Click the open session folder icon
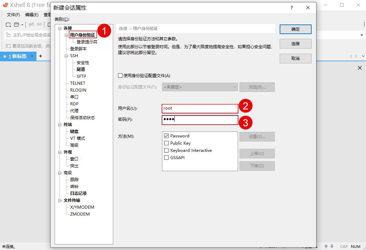Screen dimensions: 366x250 pyautogui.click(x=17, y=24)
